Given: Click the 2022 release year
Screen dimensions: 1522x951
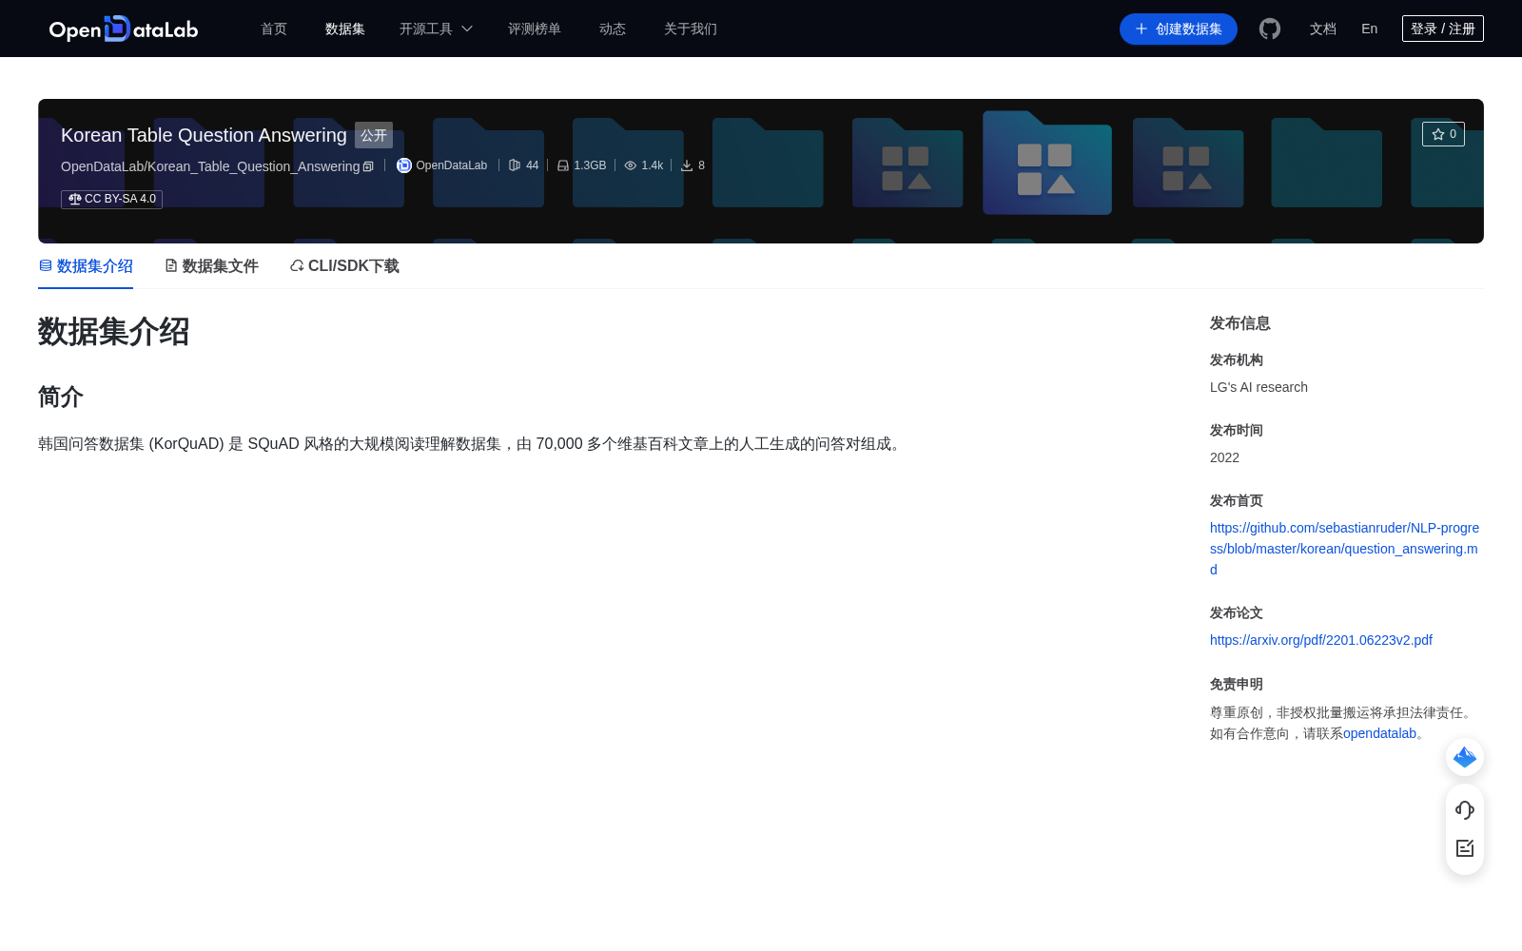Looking at the screenshot, I should [1224, 457].
